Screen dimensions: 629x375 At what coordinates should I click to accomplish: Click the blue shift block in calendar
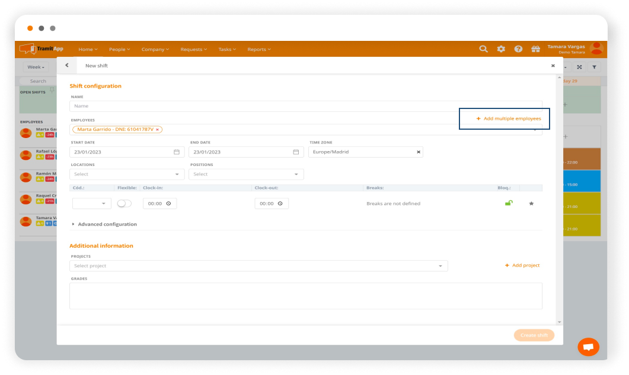[581, 181]
